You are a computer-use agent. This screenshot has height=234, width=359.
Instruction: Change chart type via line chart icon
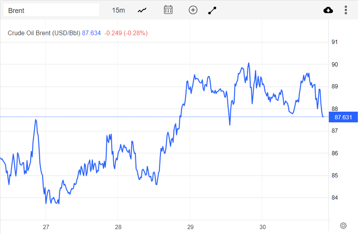click(142, 10)
